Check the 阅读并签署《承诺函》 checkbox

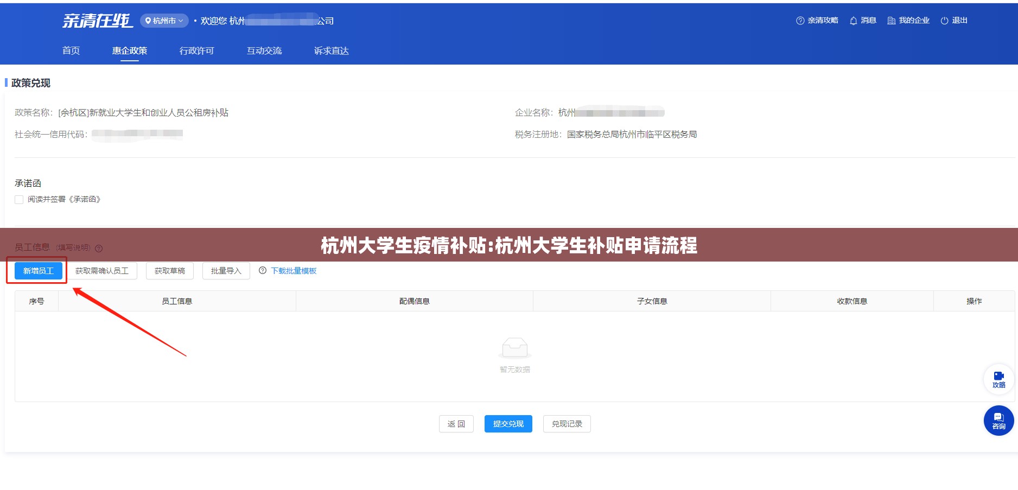[x=19, y=200]
